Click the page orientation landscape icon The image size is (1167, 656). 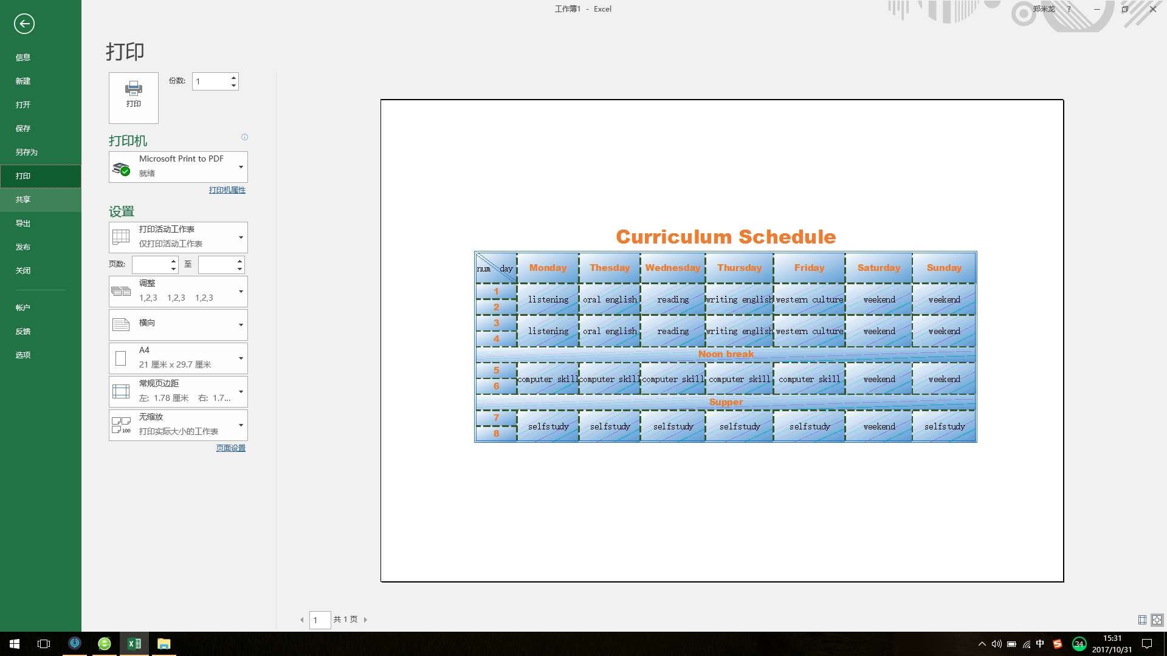point(121,324)
